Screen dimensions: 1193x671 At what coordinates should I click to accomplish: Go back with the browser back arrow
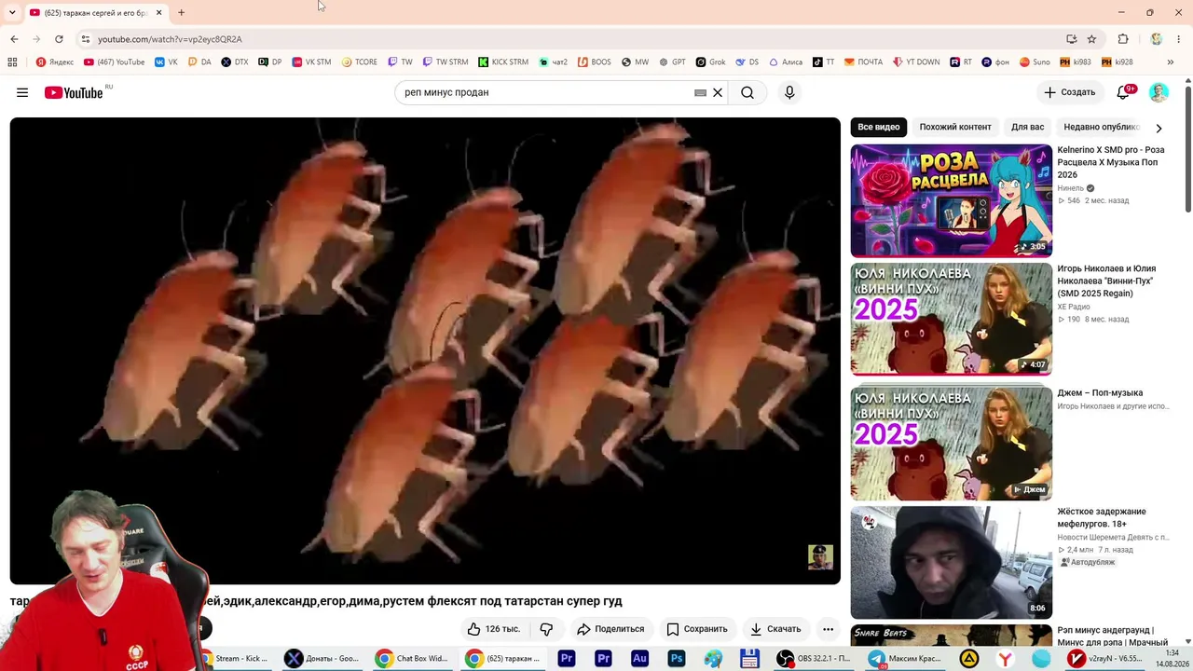pyautogui.click(x=14, y=39)
